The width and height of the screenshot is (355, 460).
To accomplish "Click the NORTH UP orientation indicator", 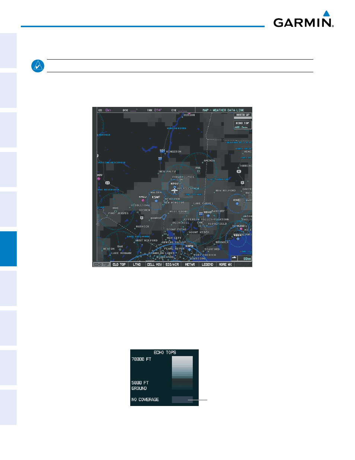I will [x=243, y=115].
